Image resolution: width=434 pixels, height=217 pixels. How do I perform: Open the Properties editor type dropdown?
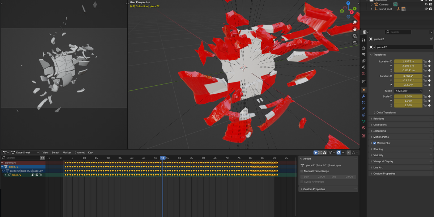pyautogui.click(x=366, y=32)
